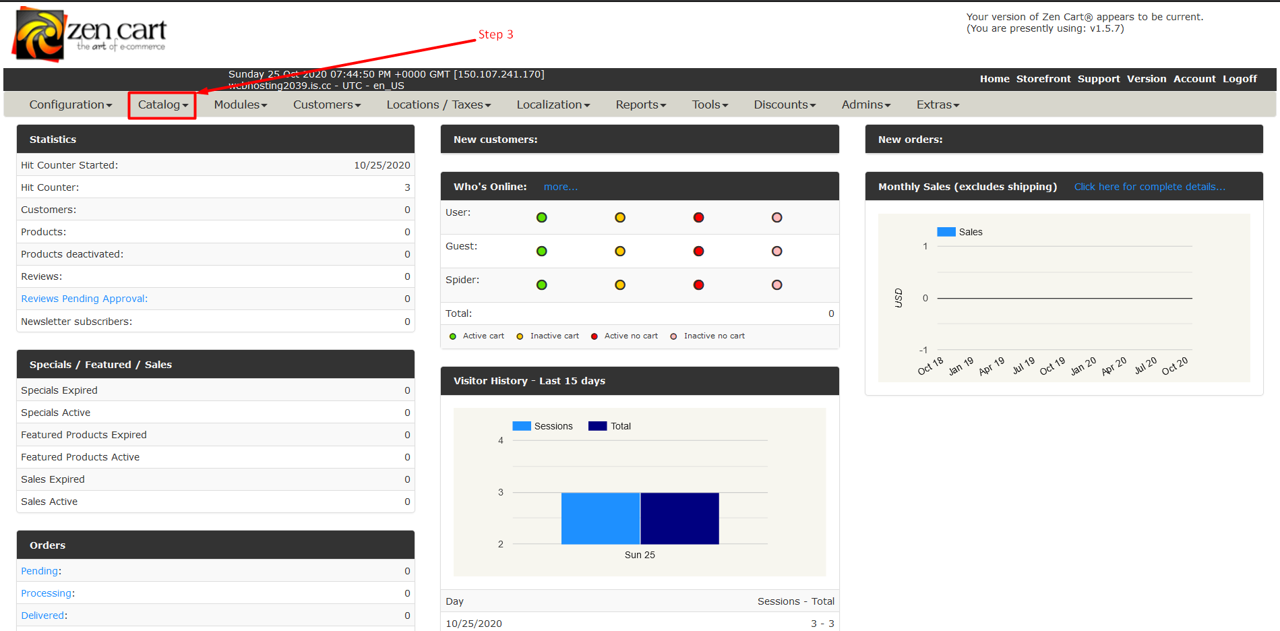Image resolution: width=1280 pixels, height=631 pixels.
Task: Expand the Localization menu
Action: [553, 104]
